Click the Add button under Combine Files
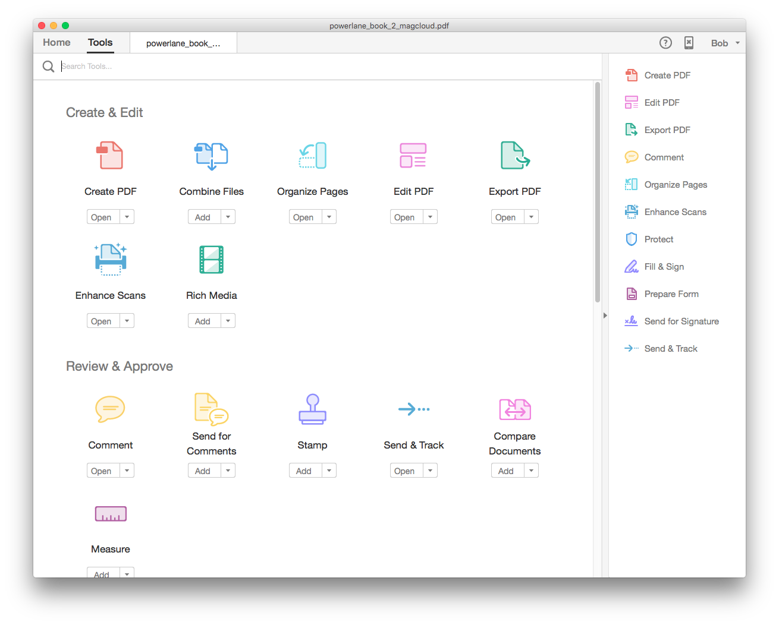The height and width of the screenshot is (625, 779). pyautogui.click(x=205, y=217)
